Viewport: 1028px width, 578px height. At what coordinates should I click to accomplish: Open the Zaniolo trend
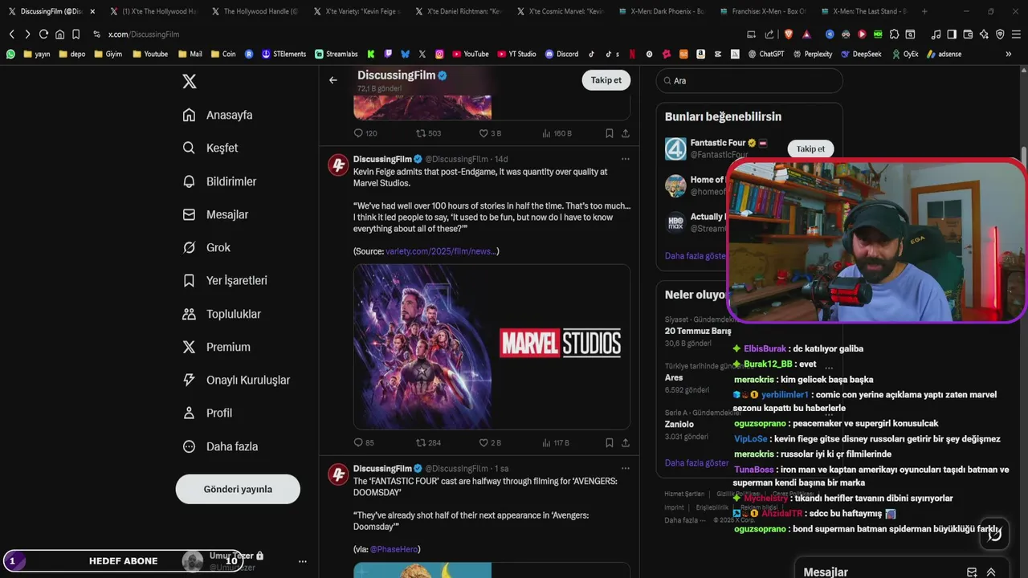click(x=679, y=424)
